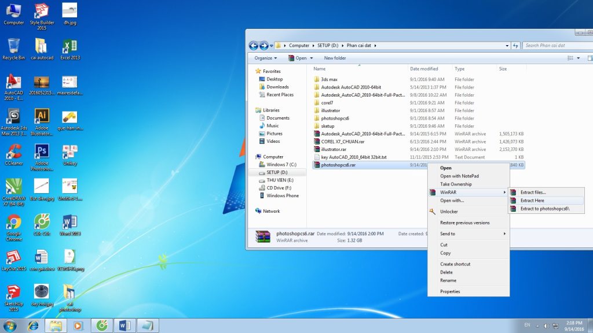Expand the Open with... menu entry
Screen dimensions: 593x333
(x=452, y=201)
